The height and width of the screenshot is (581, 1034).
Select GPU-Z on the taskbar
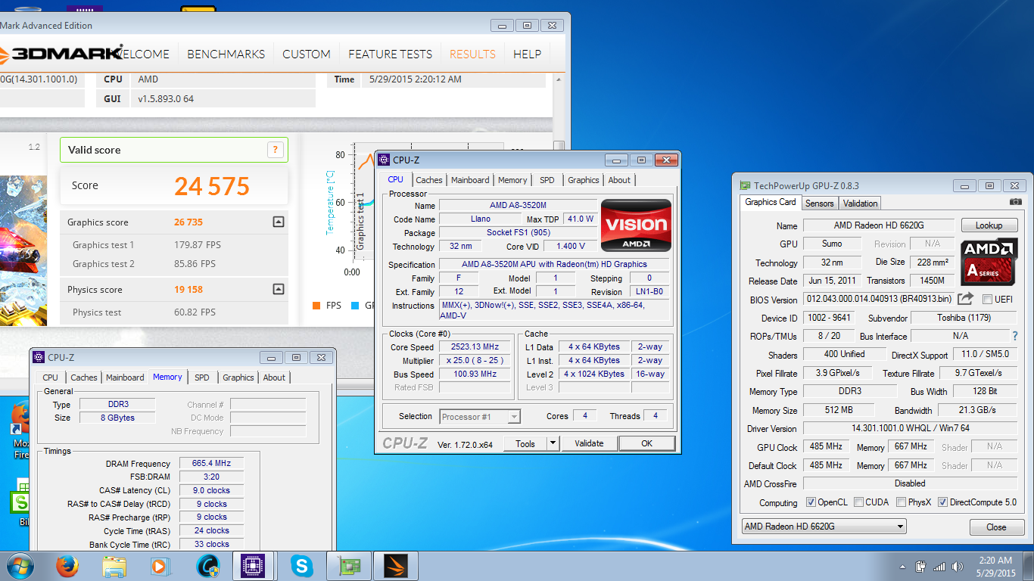349,566
